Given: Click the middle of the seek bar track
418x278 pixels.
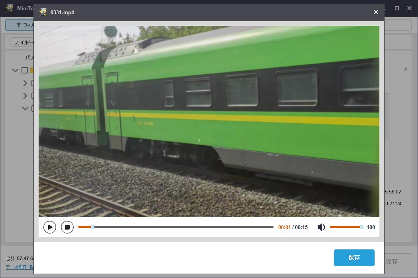Looking at the screenshot, I should pyautogui.click(x=176, y=227).
